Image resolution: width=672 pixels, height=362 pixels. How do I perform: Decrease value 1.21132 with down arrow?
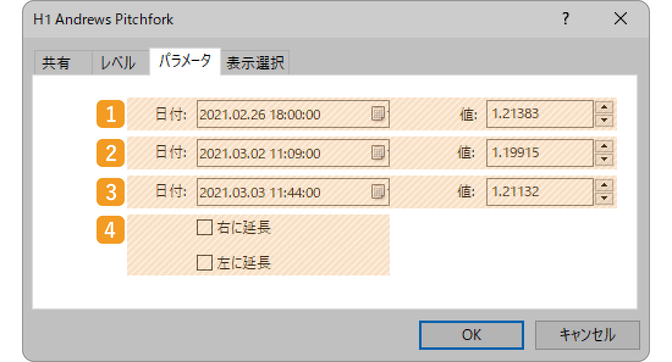(604, 198)
